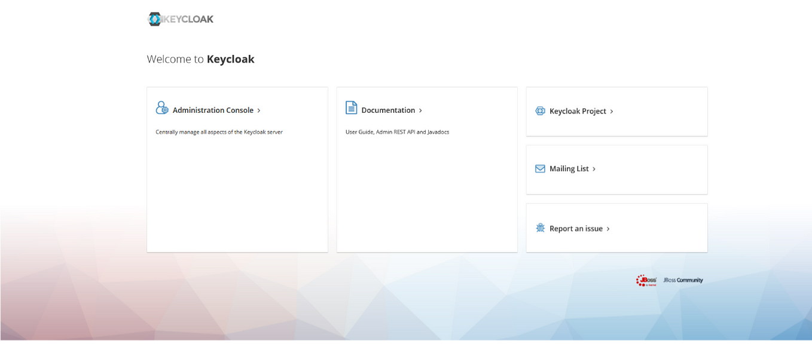
Task: Click the Documentation page icon
Action: tap(352, 107)
